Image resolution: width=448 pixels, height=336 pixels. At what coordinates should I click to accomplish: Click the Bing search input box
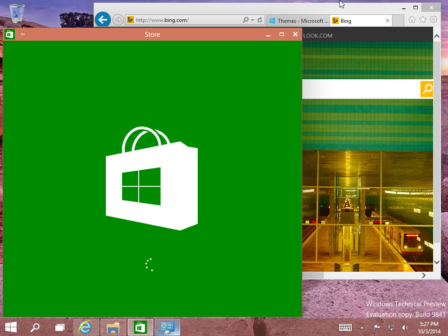click(361, 89)
